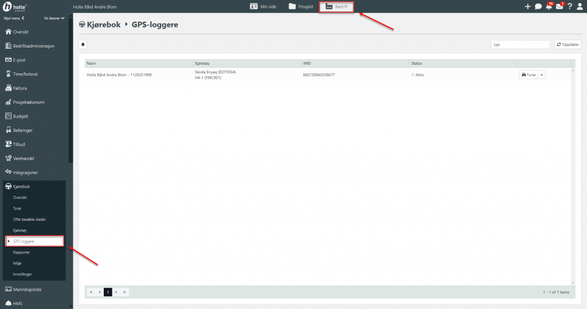Click the Oppdater refresh button
Image resolution: width=587 pixels, height=309 pixels.
point(568,44)
